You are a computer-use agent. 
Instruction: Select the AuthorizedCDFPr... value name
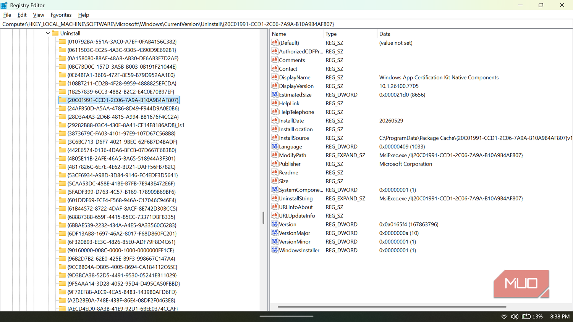pyautogui.click(x=301, y=52)
